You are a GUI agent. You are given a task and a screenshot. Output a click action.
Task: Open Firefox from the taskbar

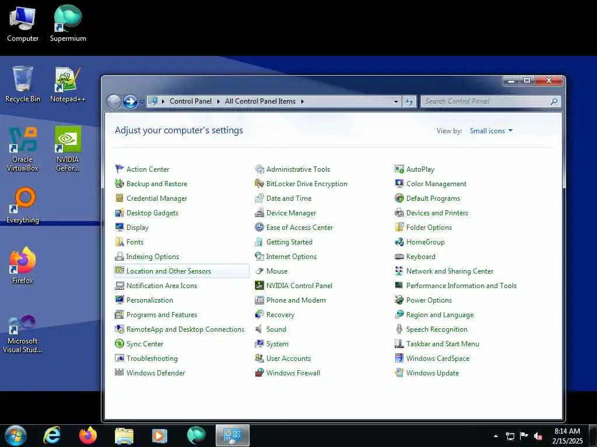click(88, 435)
